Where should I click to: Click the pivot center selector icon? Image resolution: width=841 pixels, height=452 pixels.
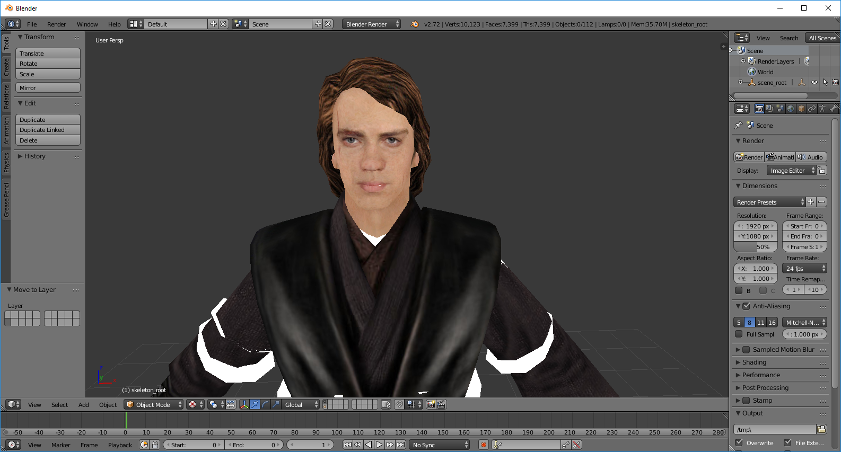coord(216,404)
